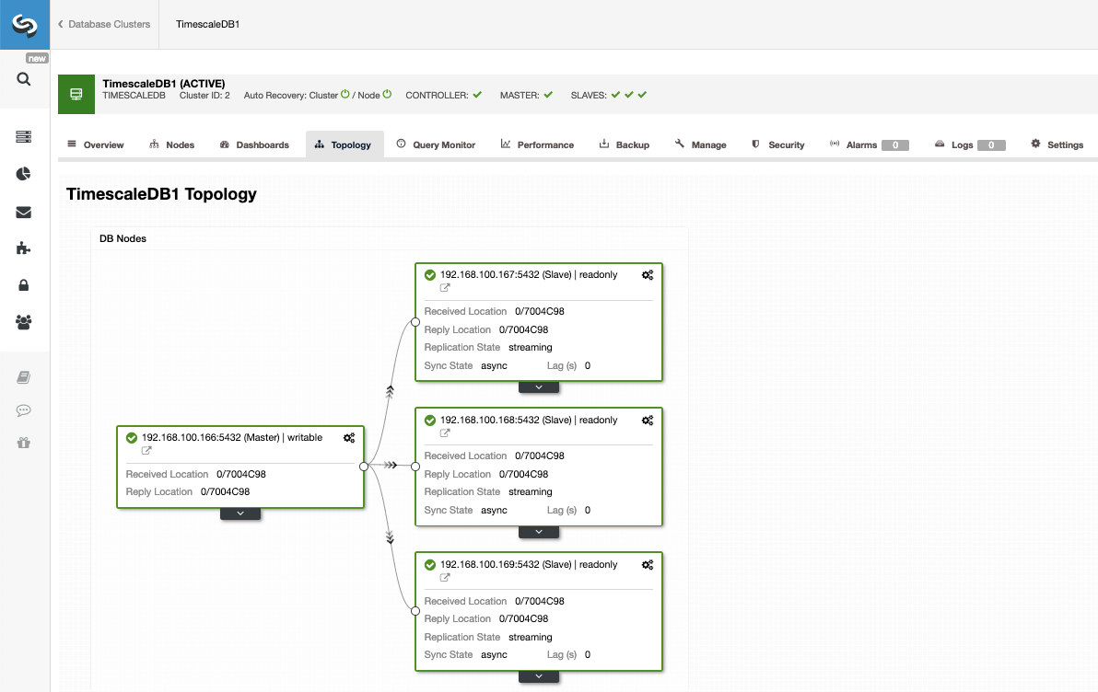Open external link icon of 192.168.100.168 slave node
The height and width of the screenshot is (692, 1098).
click(x=445, y=433)
